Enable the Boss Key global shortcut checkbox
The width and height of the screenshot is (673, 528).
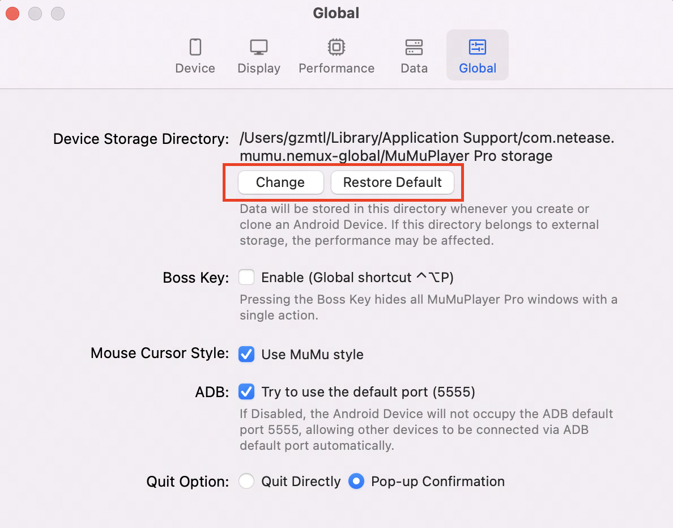tap(246, 278)
